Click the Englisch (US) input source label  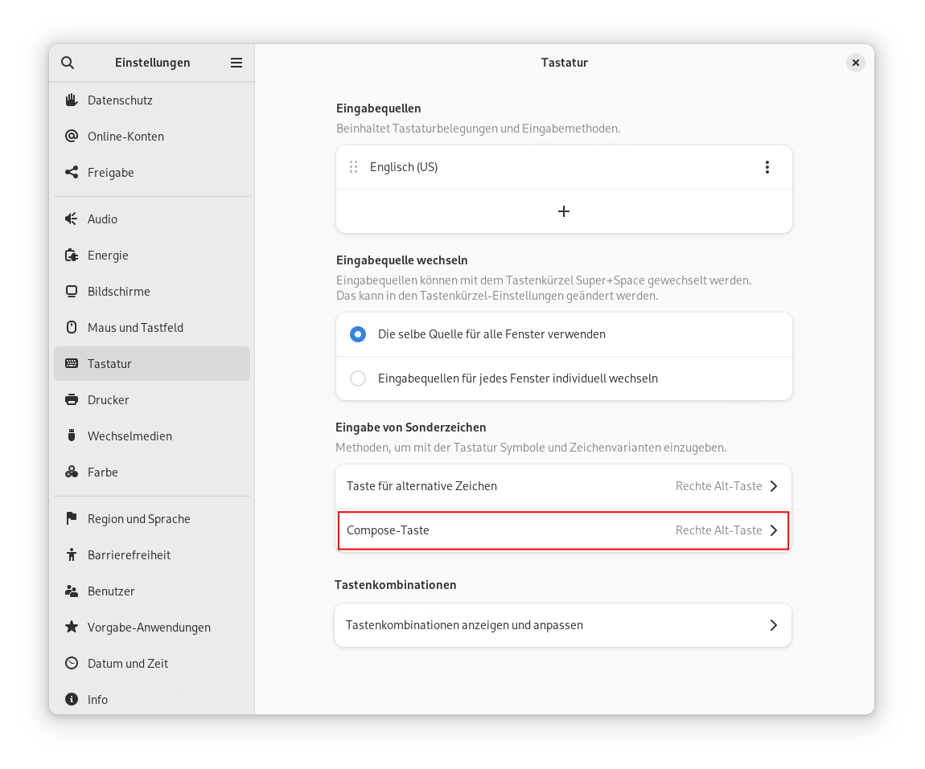click(x=404, y=167)
